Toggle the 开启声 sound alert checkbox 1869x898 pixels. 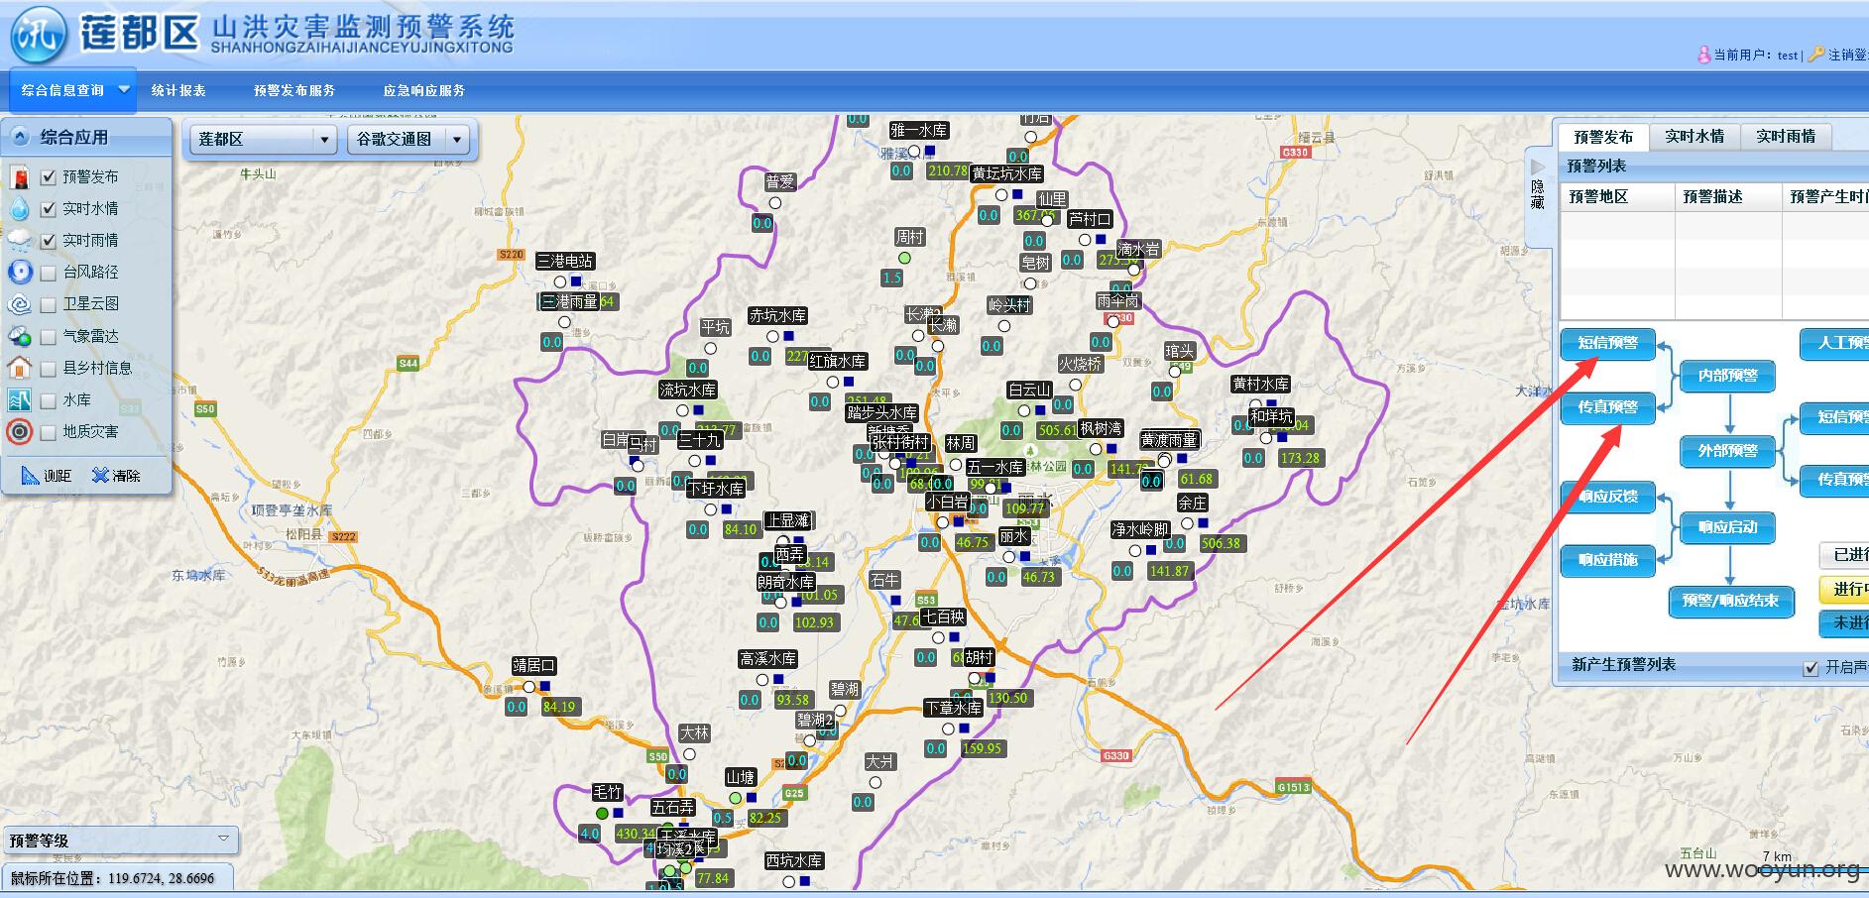pos(1811,668)
